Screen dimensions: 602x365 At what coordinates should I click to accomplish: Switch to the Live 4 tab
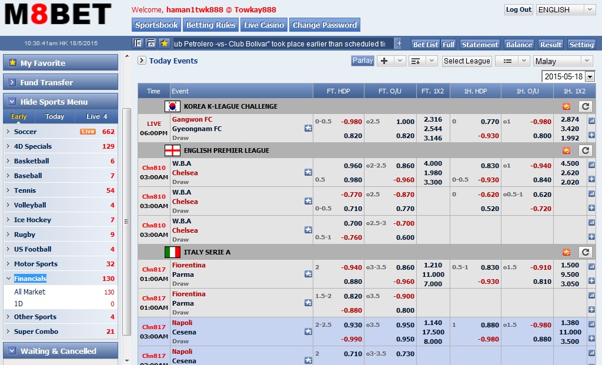click(96, 116)
